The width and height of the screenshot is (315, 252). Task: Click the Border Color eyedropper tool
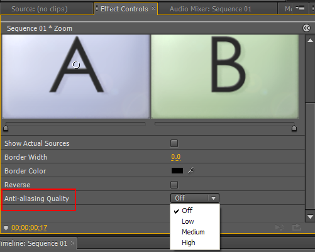[191, 170]
